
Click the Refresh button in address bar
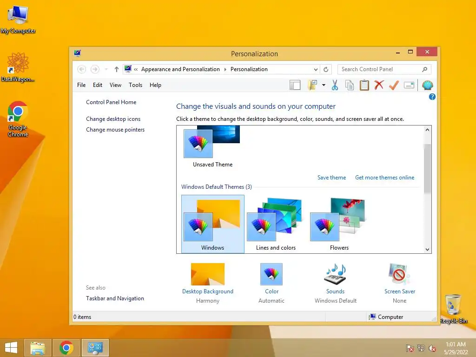click(x=326, y=69)
